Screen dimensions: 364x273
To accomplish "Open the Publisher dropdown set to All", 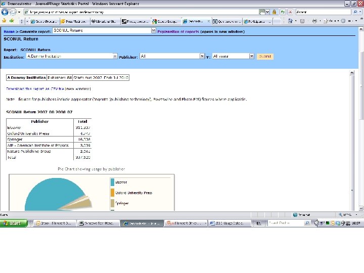I will [172, 56].
